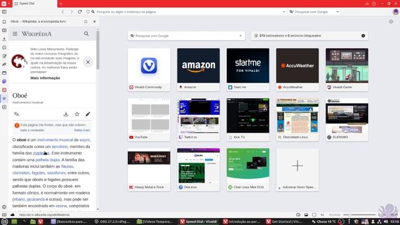Open the Kick TV speed dial
Viewport: 400px width, 225px height.
(x=248, y=119)
